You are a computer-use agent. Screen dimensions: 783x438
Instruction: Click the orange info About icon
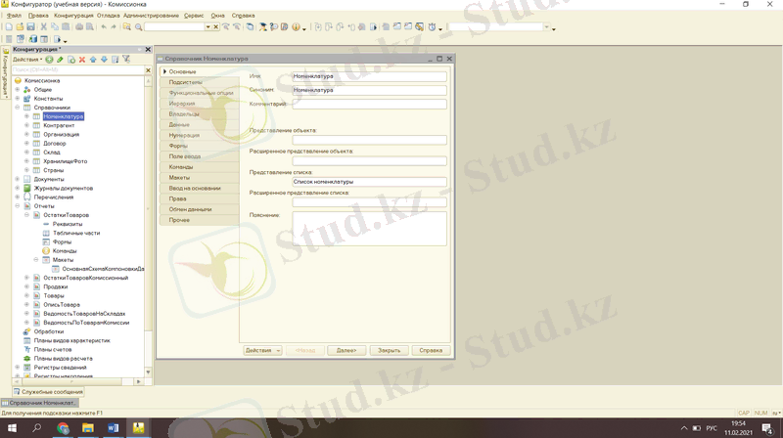(x=296, y=27)
